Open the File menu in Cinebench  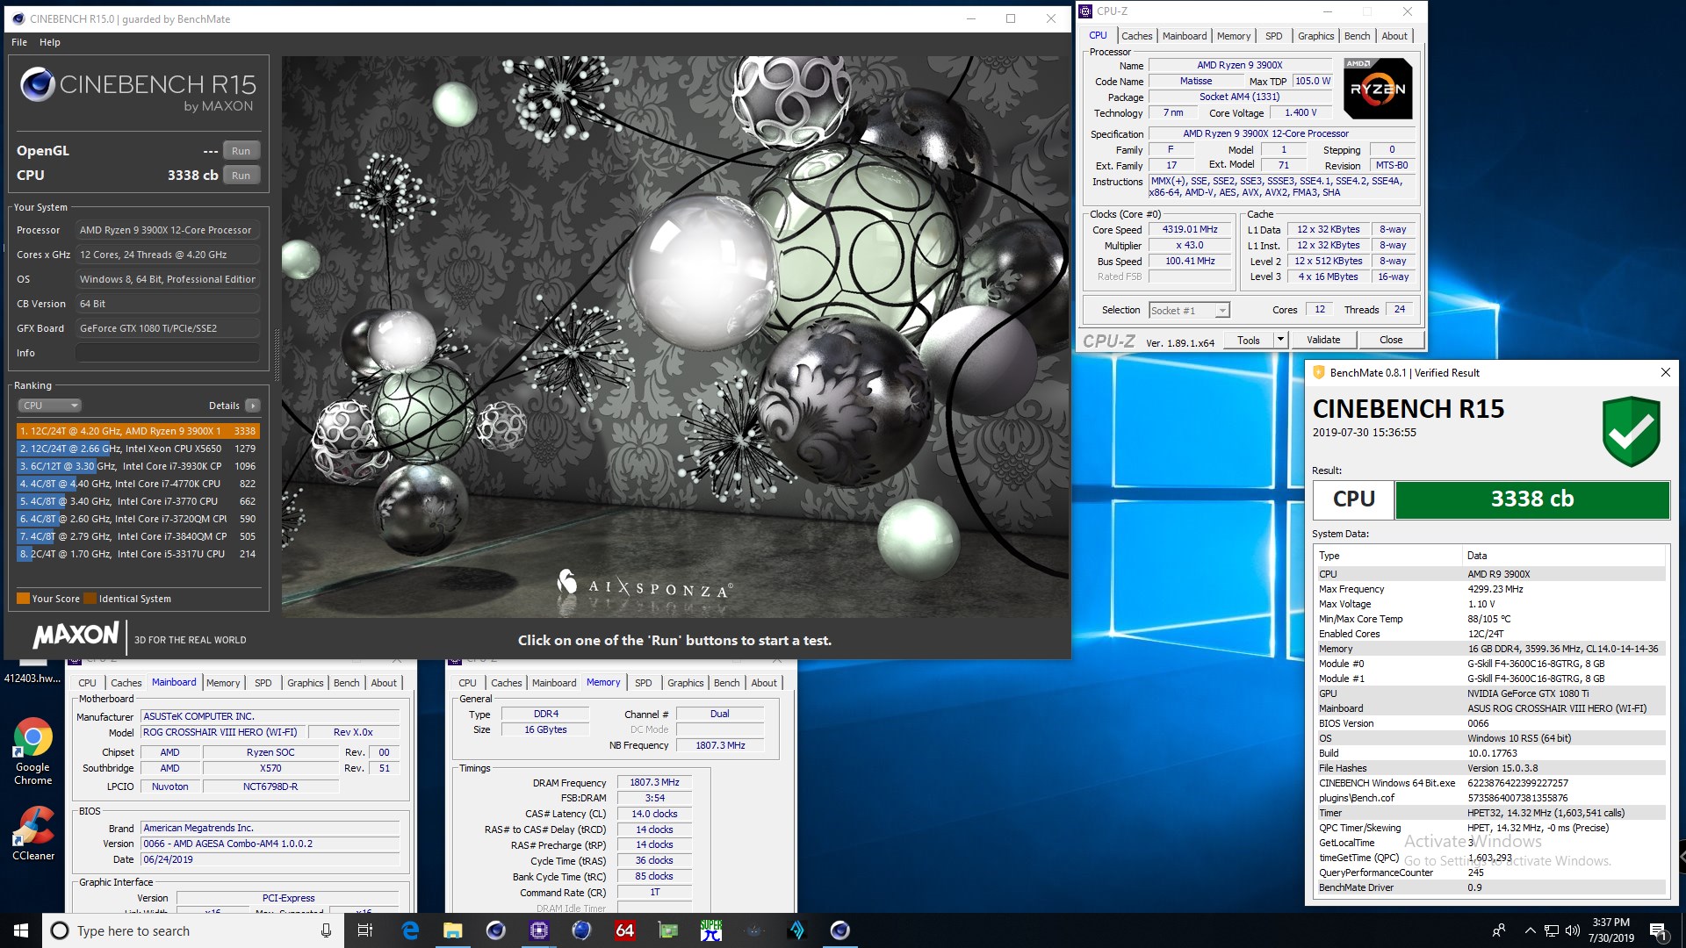click(19, 42)
